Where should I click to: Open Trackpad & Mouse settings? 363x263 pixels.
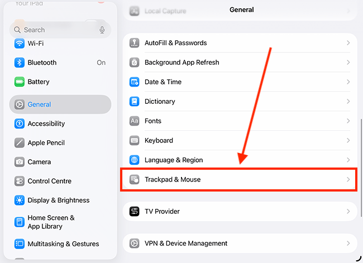[x=240, y=179]
